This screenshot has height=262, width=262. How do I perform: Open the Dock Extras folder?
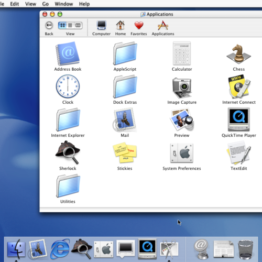point(125,86)
